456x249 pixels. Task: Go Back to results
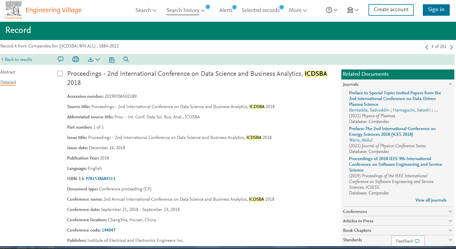point(17,59)
